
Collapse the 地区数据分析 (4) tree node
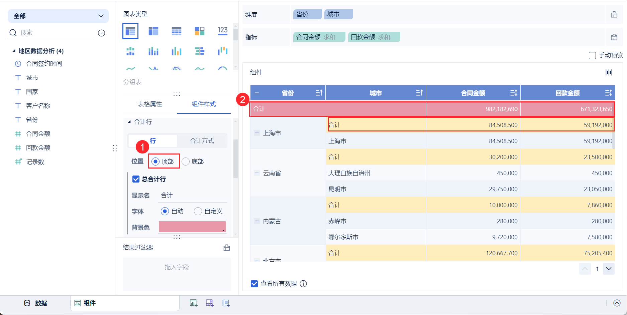coord(14,51)
